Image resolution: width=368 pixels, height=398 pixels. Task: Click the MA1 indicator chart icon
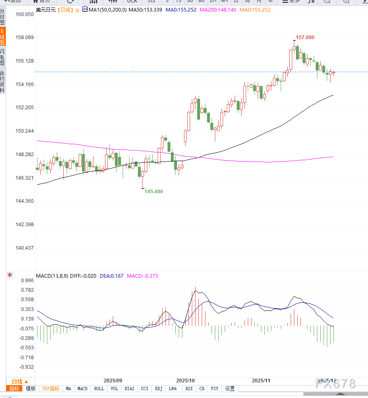point(85,9)
